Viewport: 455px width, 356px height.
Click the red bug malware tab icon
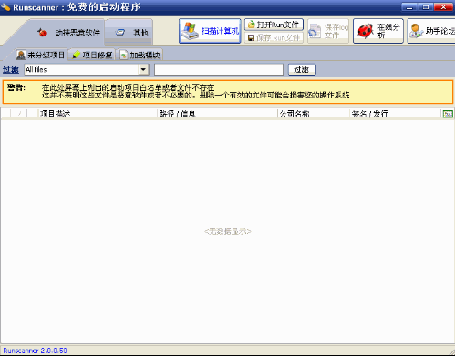[x=42, y=32]
